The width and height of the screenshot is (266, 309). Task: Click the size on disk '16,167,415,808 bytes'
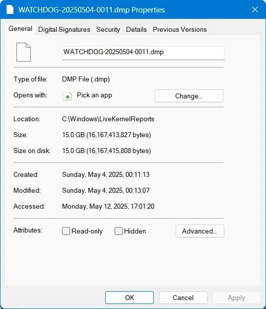119,151
